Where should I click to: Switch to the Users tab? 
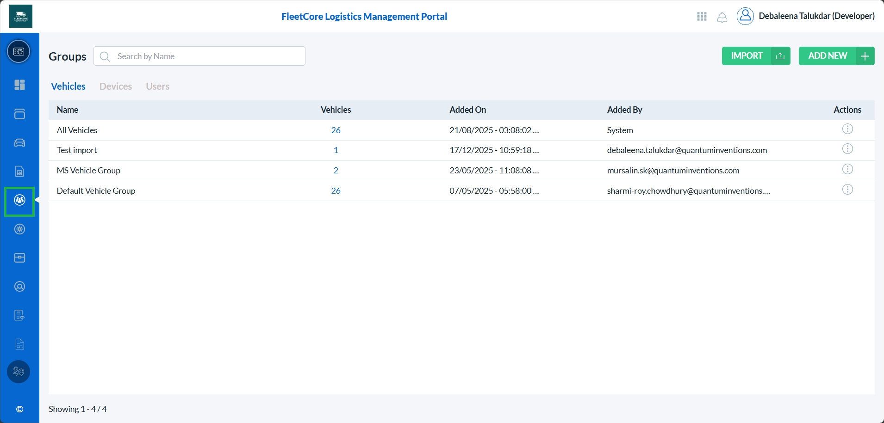pyautogui.click(x=157, y=86)
